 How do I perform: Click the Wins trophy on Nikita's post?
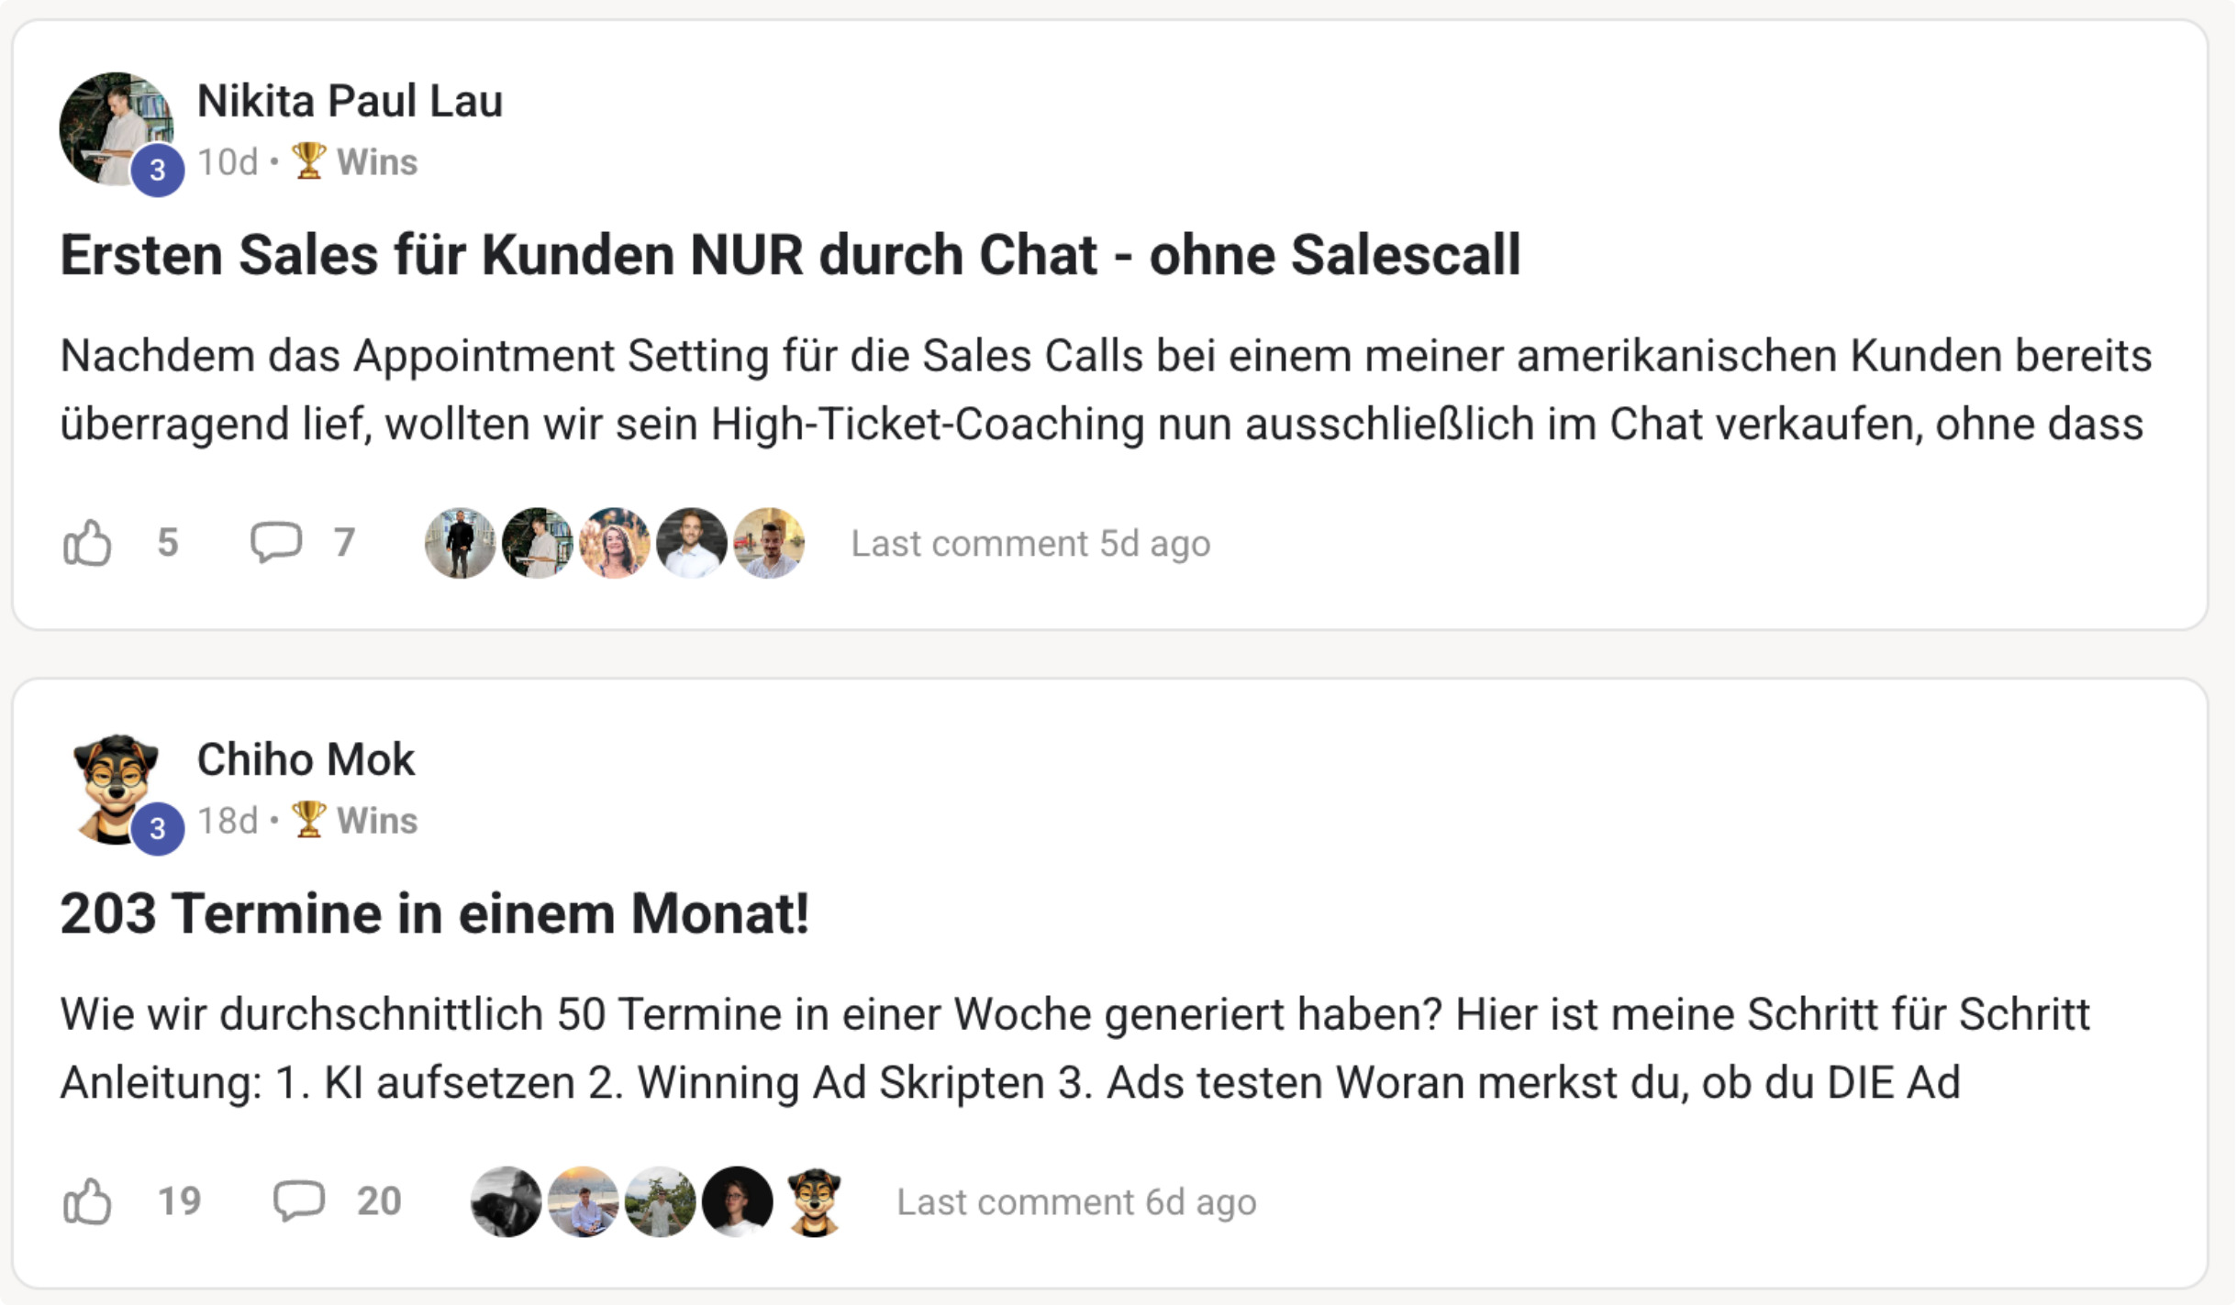pyautogui.click(x=308, y=161)
